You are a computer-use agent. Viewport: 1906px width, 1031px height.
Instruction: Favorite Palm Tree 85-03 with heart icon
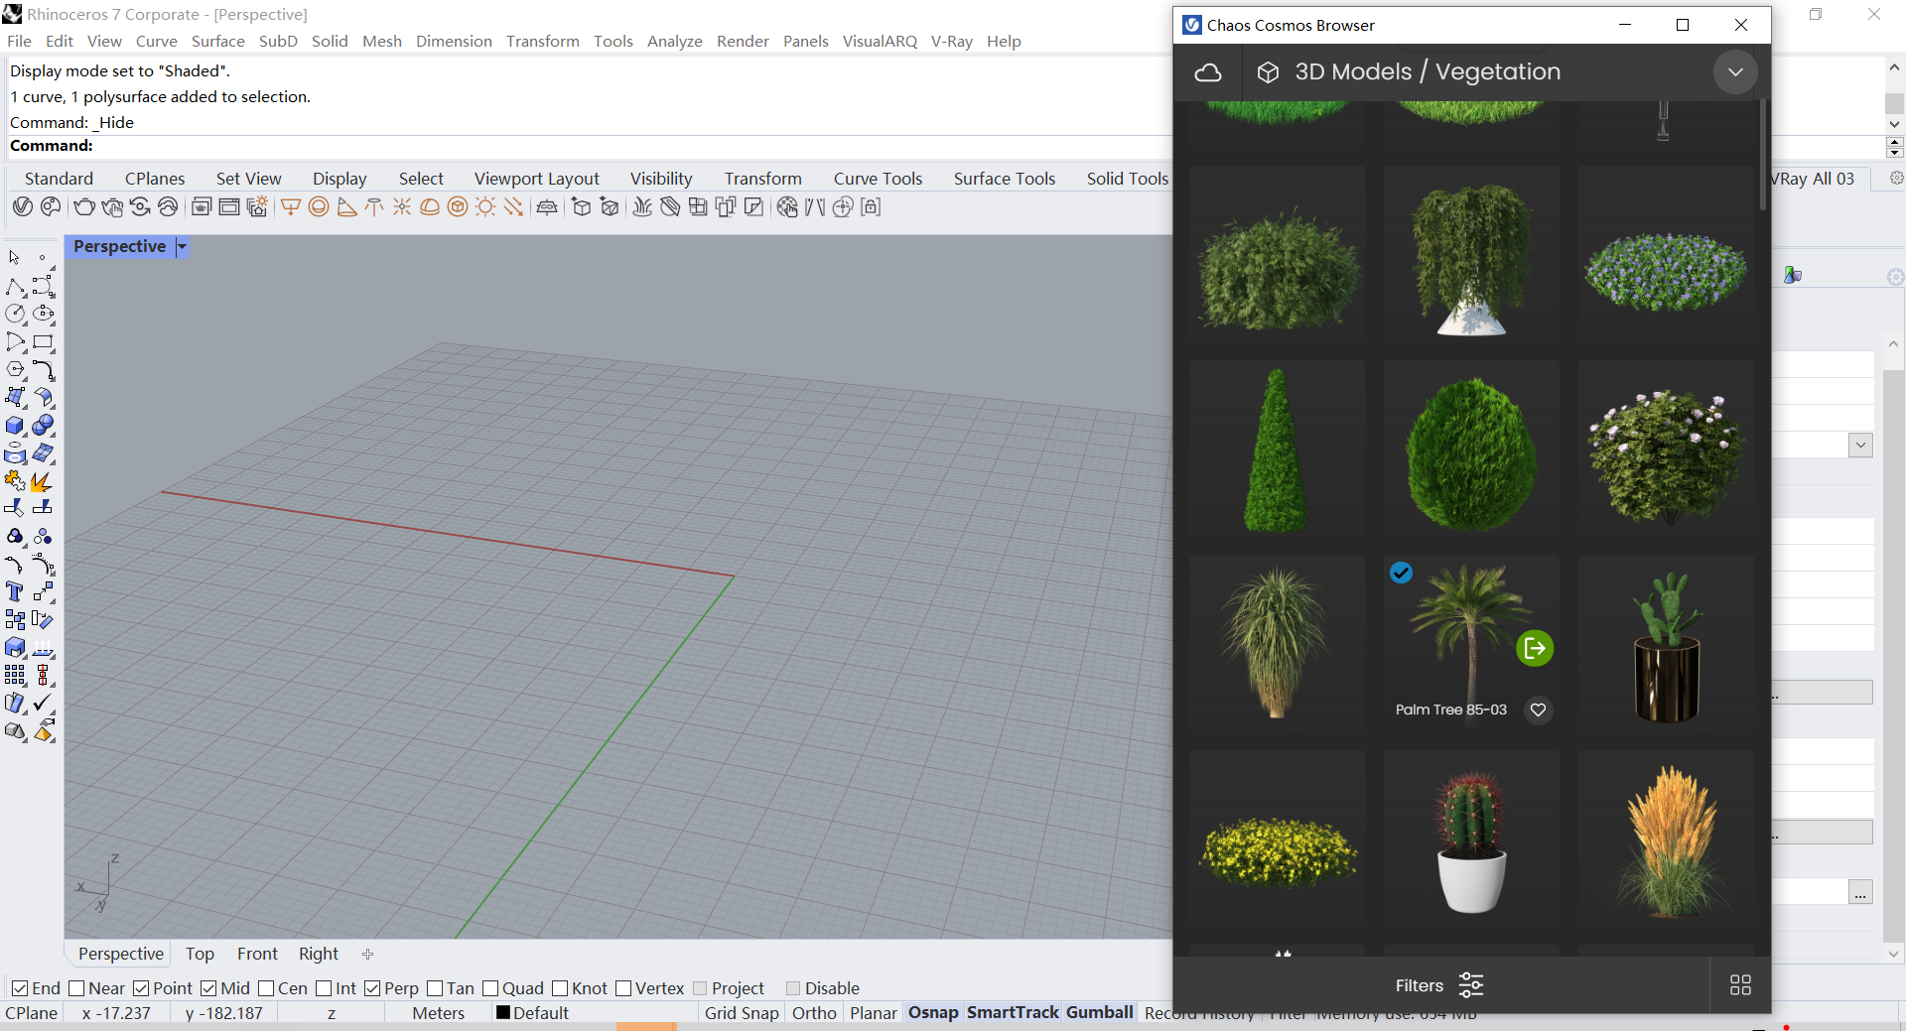tap(1538, 709)
